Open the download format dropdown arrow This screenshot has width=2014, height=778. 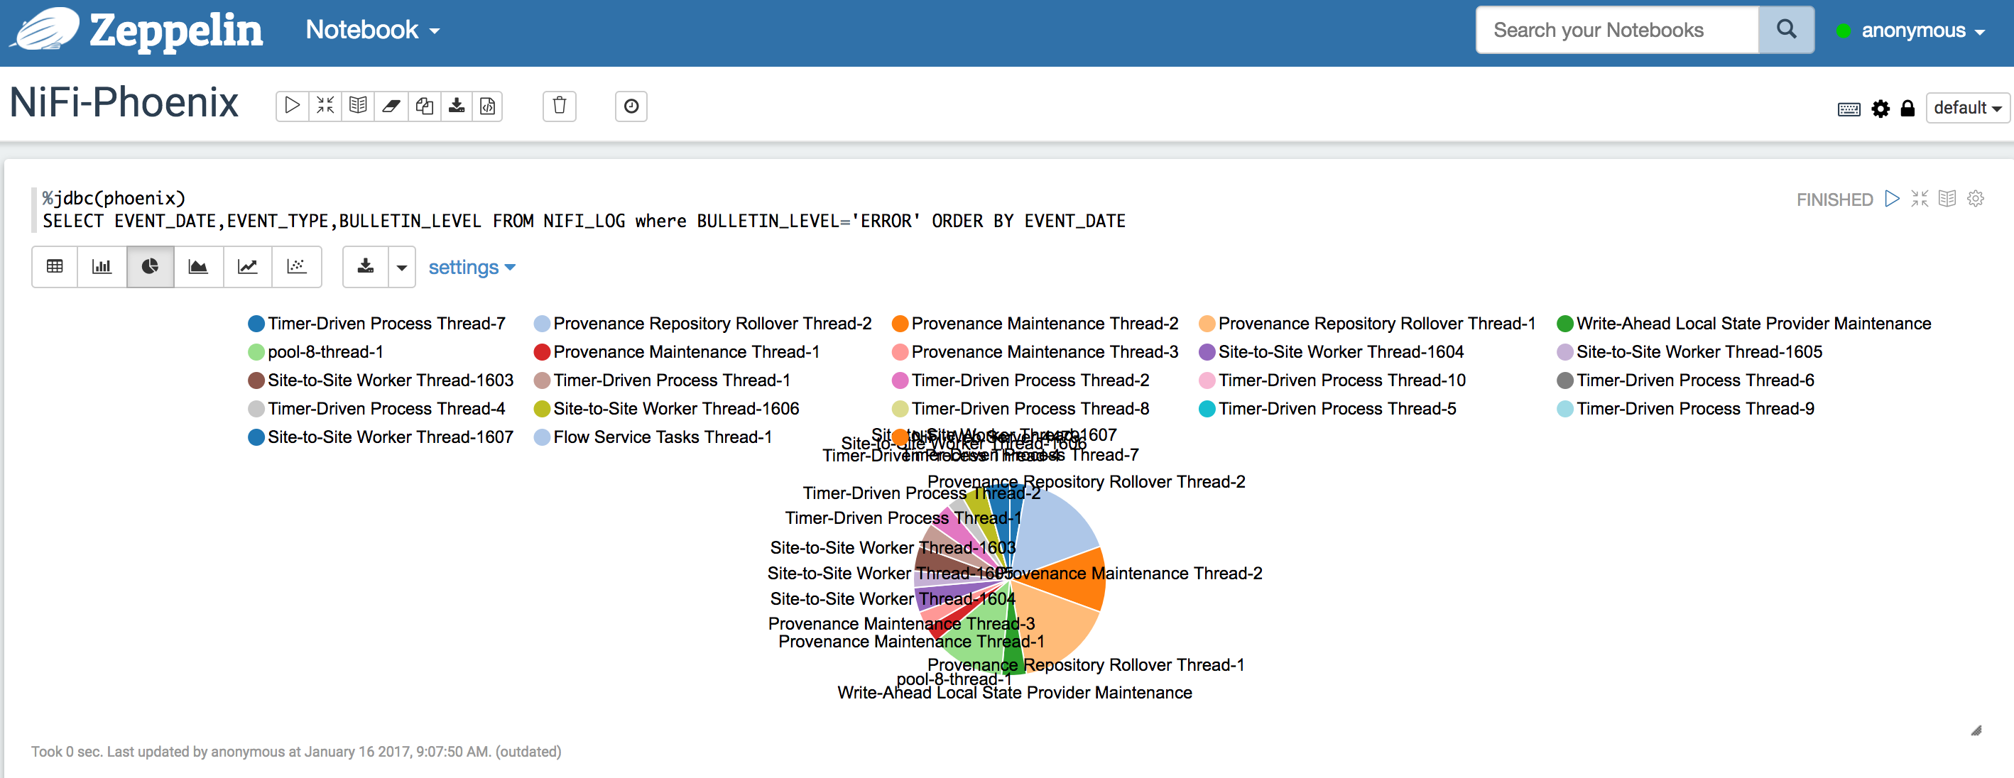tap(401, 266)
